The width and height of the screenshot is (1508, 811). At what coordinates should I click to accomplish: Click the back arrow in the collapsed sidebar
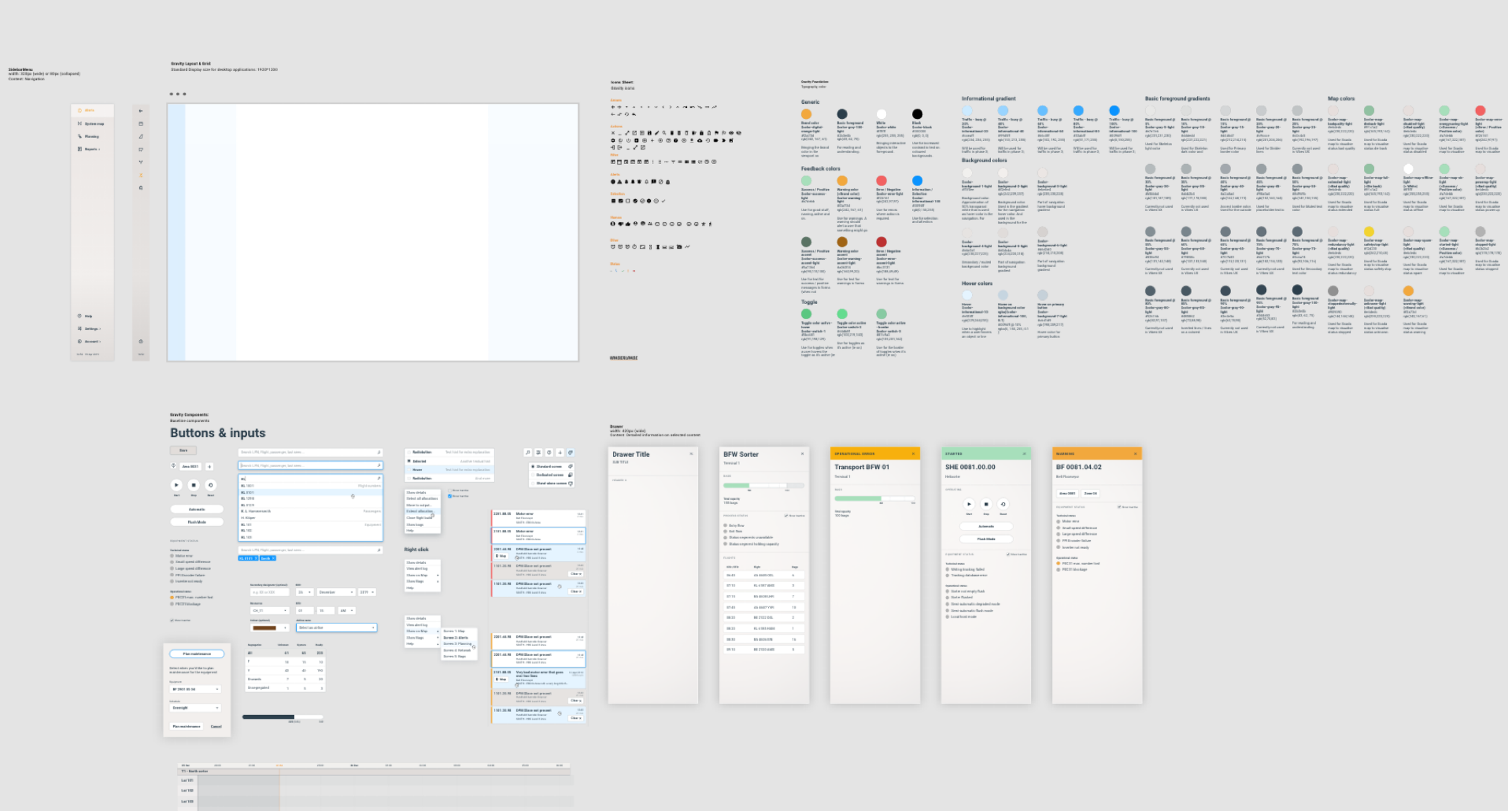point(141,111)
